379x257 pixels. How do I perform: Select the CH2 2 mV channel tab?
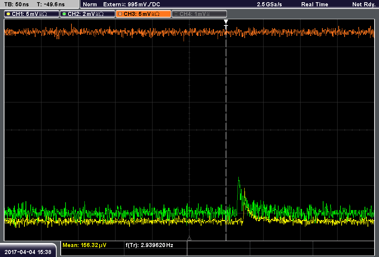click(x=87, y=14)
